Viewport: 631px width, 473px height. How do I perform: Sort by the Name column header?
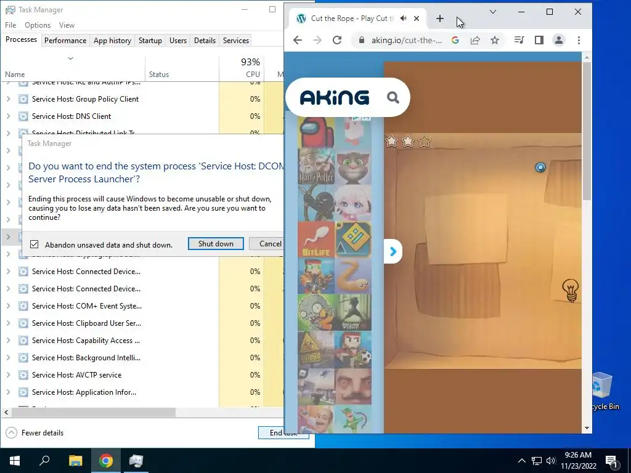pyautogui.click(x=73, y=68)
